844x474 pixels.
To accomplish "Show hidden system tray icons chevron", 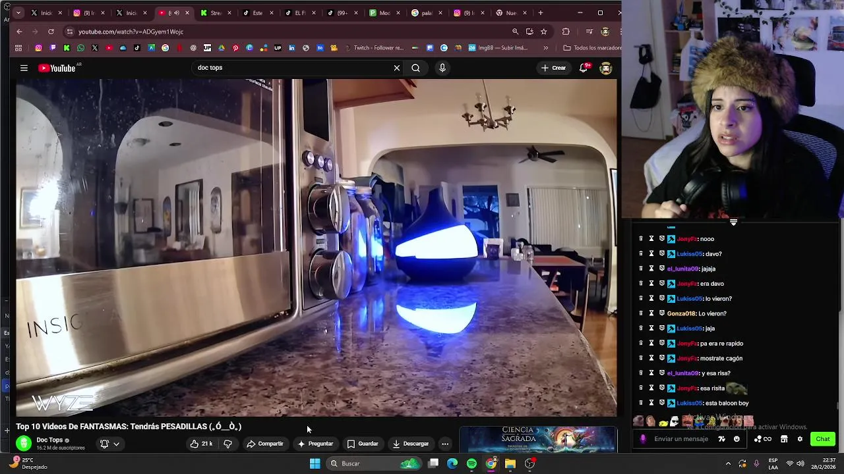I will (x=728, y=463).
